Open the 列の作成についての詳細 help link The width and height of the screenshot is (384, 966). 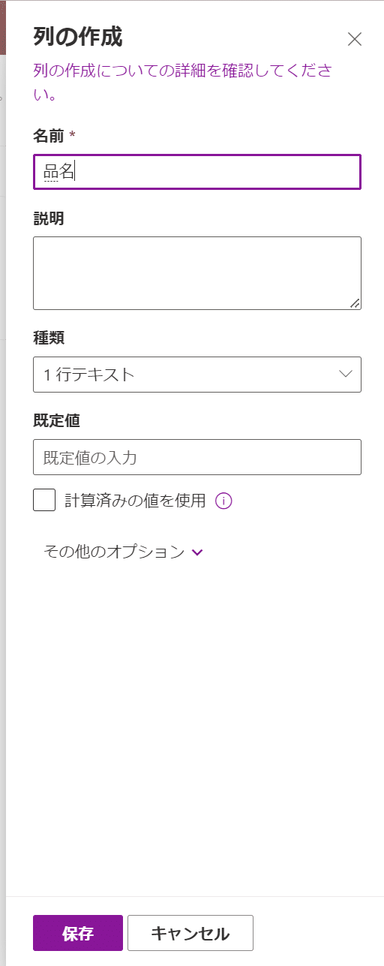183,83
